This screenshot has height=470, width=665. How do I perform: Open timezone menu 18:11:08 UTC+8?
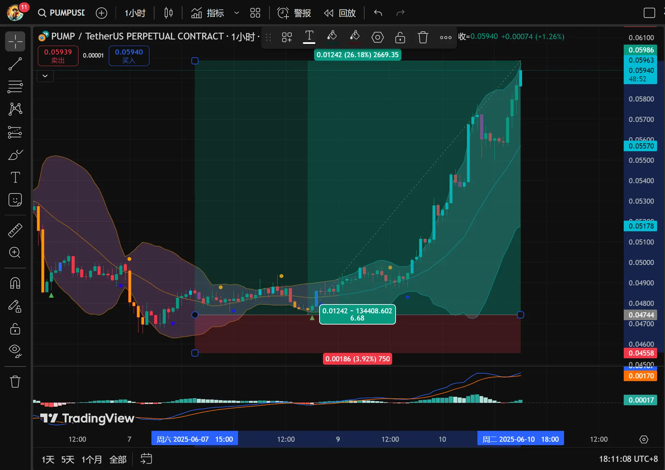coord(628,459)
